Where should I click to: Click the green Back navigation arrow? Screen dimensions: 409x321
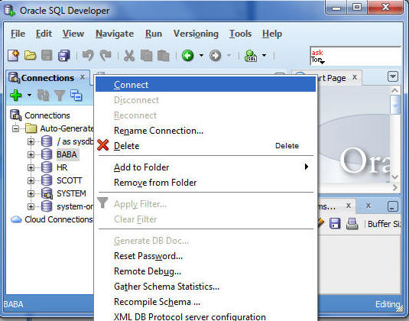(x=188, y=56)
